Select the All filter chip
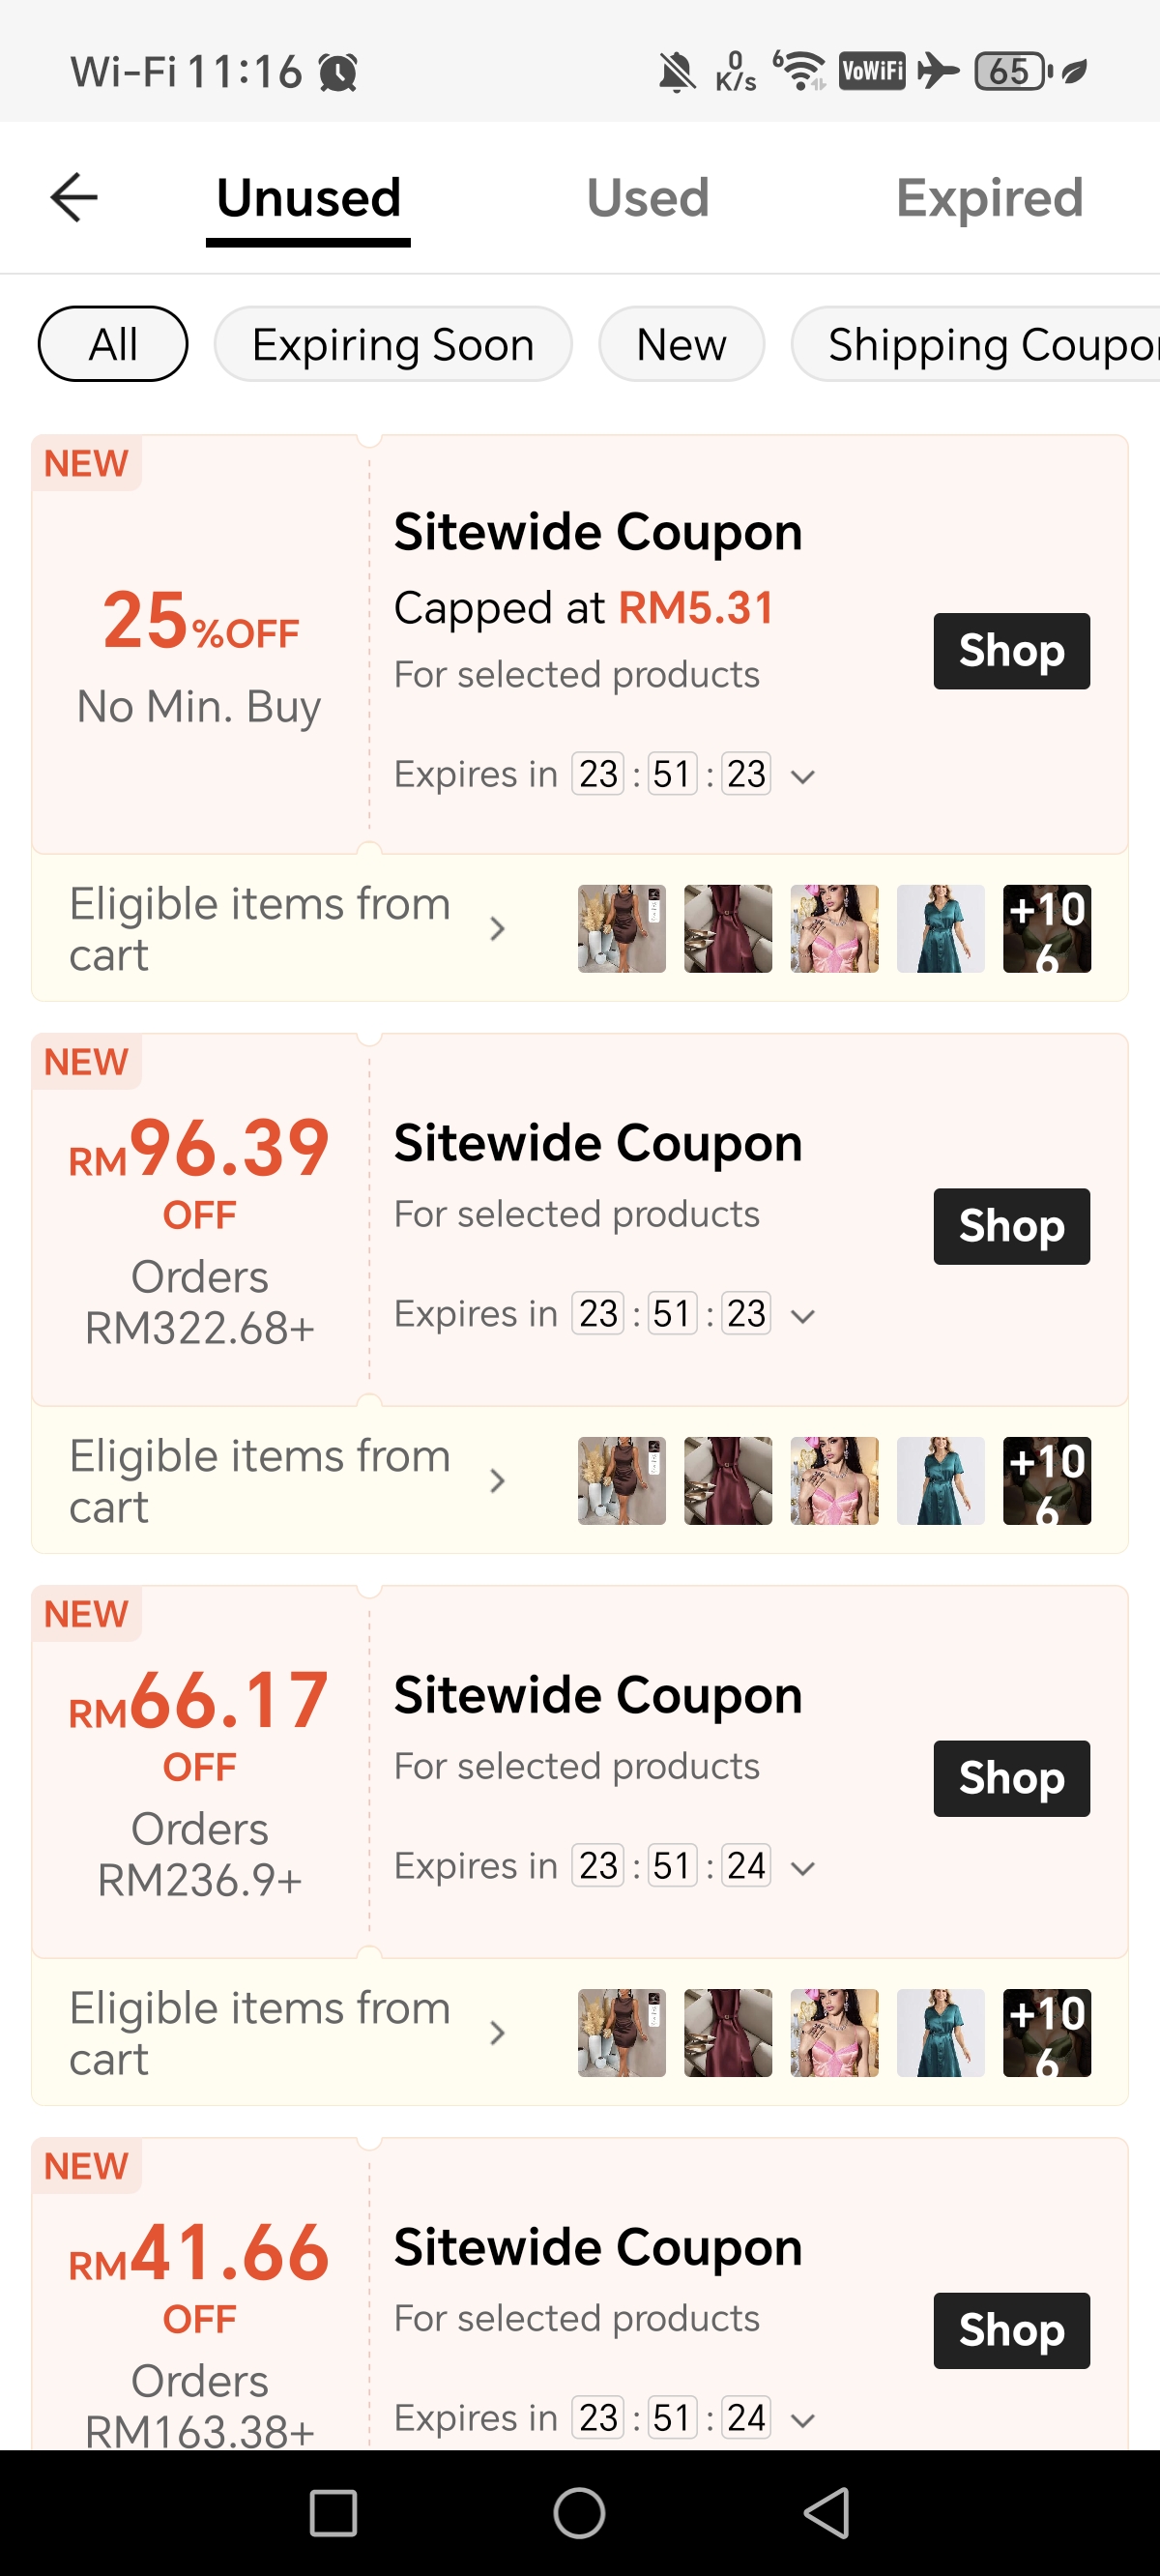1160x2576 pixels. (x=113, y=345)
